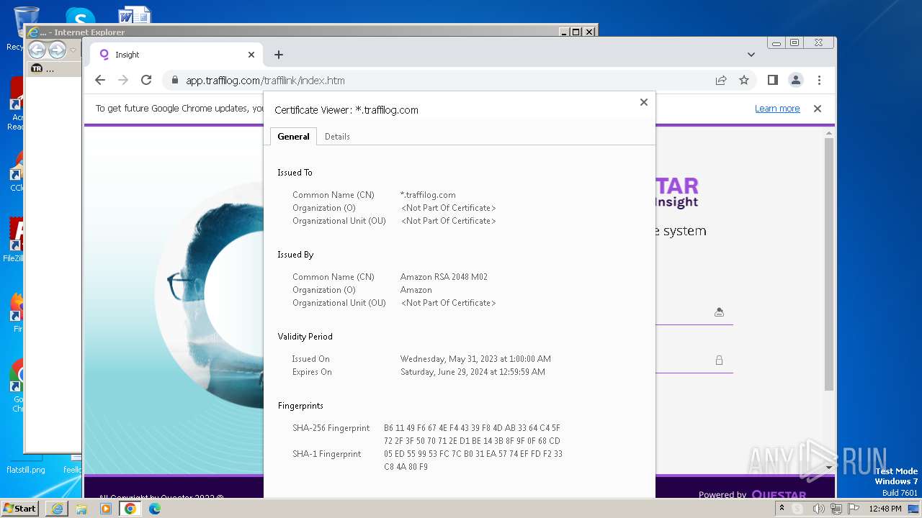Open the volume control tray icon
The image size is (922, 518).
818,509
